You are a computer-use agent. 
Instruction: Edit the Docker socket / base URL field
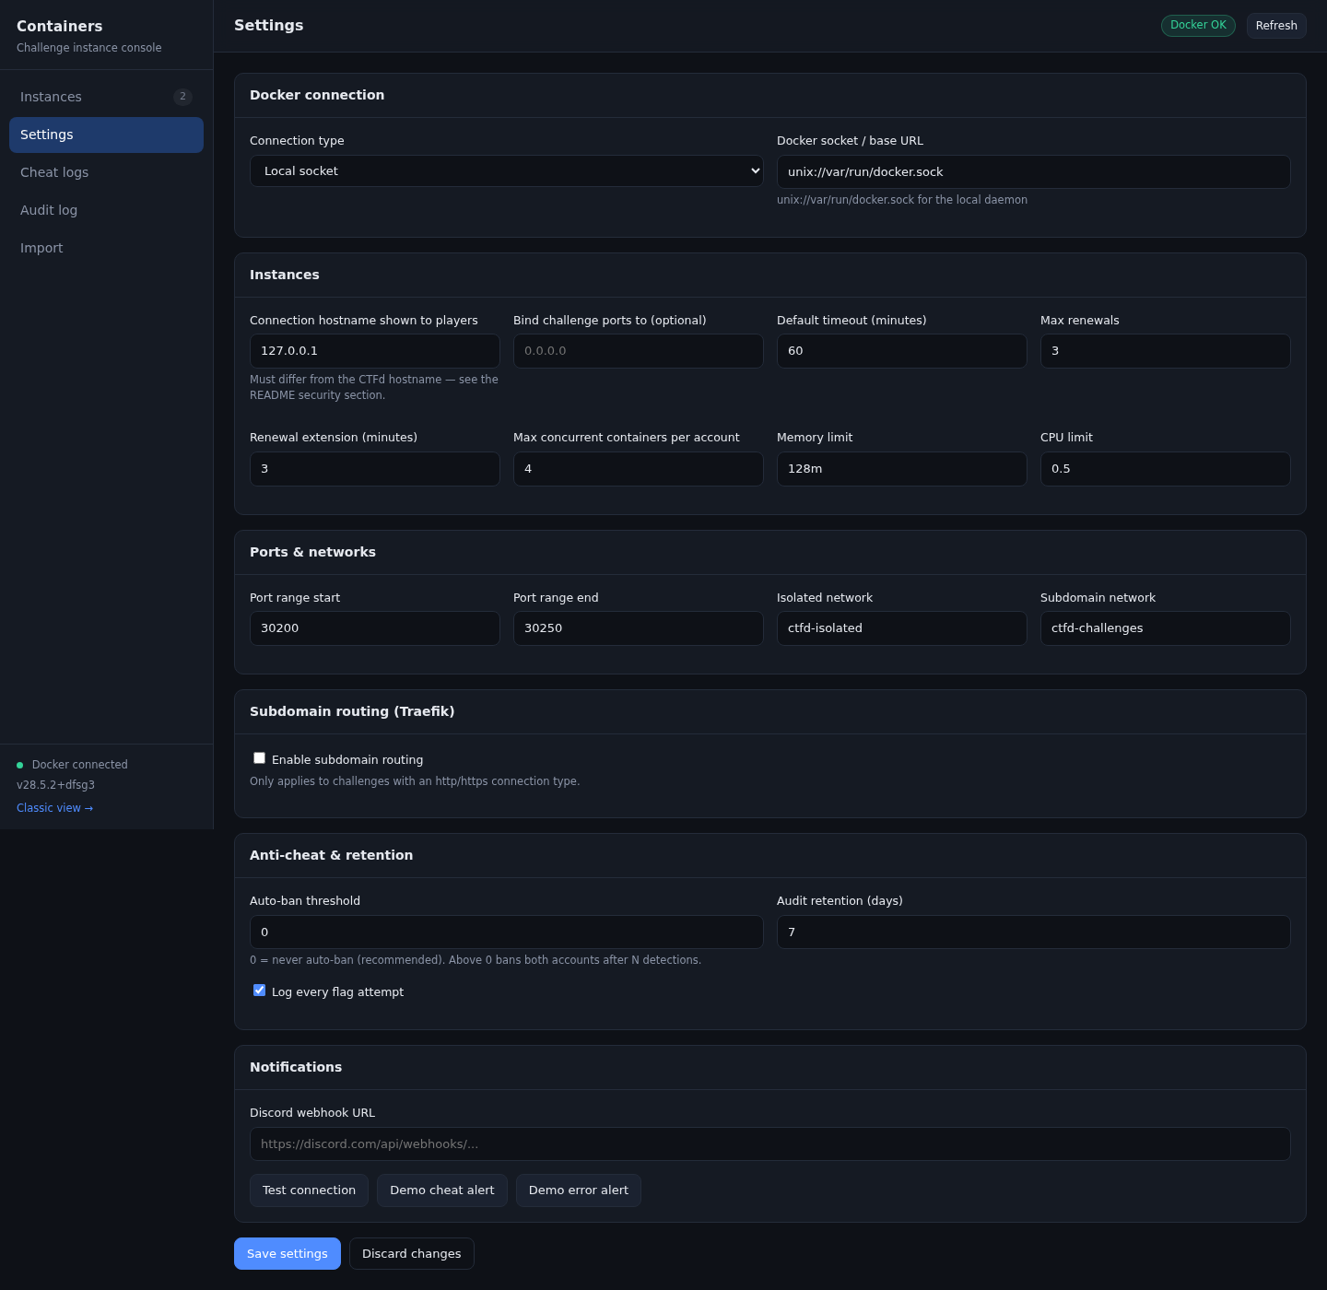[x=1034, y=171]
